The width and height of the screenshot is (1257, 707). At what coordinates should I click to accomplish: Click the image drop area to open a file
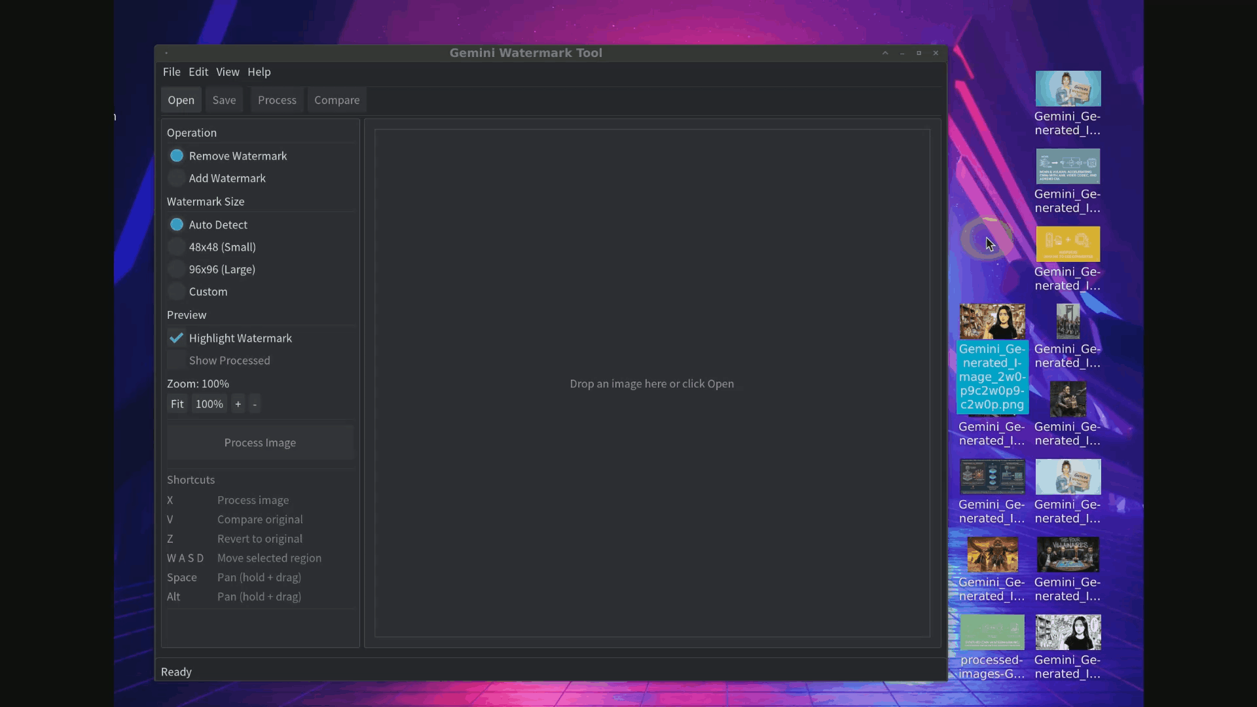[x=652, y=384]
